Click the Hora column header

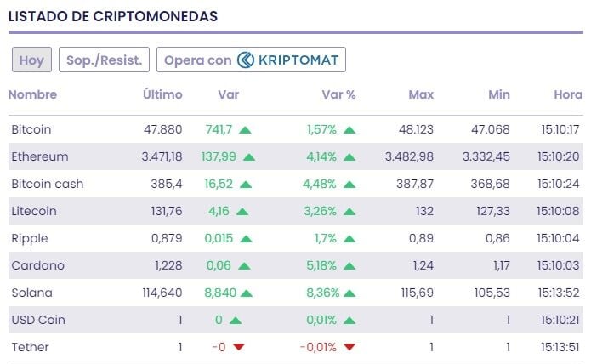tap(568, 94)
